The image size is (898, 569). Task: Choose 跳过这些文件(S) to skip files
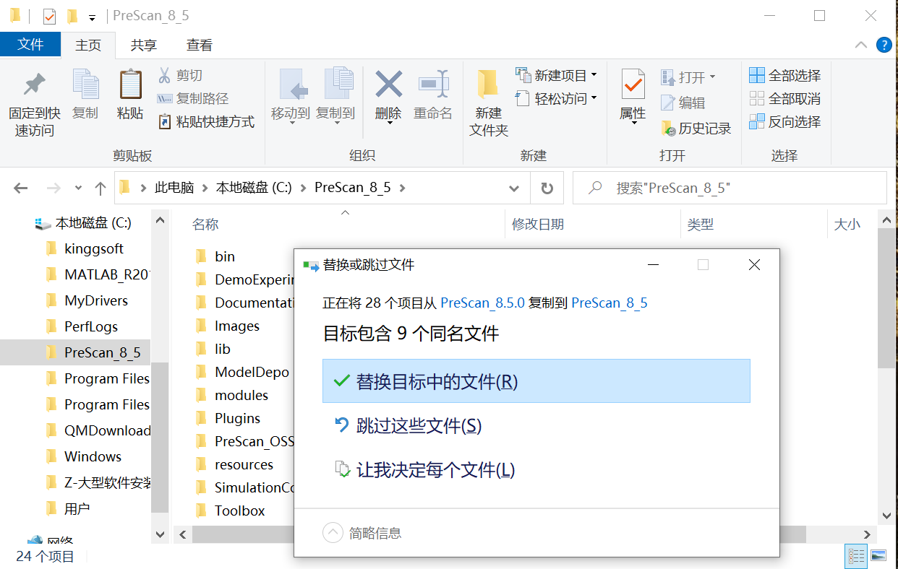(536, 426)
